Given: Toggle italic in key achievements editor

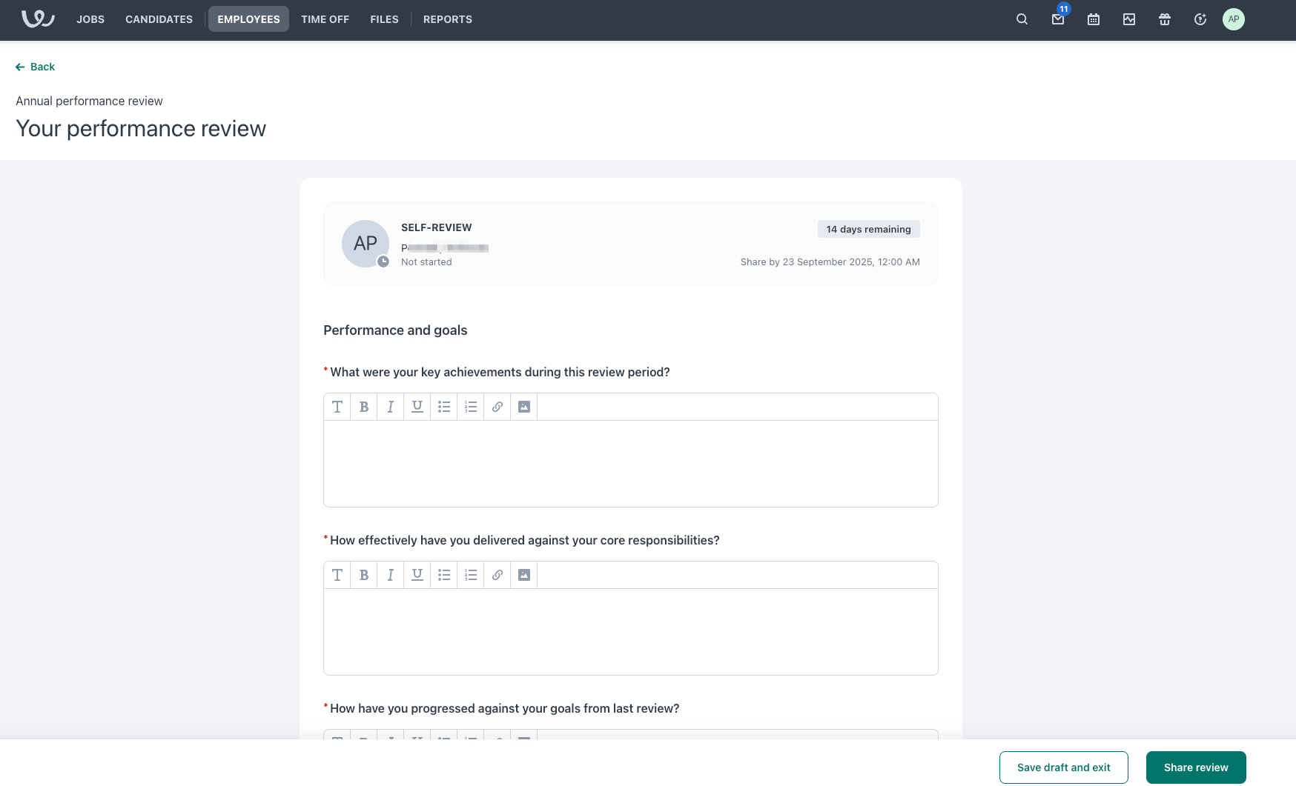Looking at the screenshot, I should click(391, 407).
